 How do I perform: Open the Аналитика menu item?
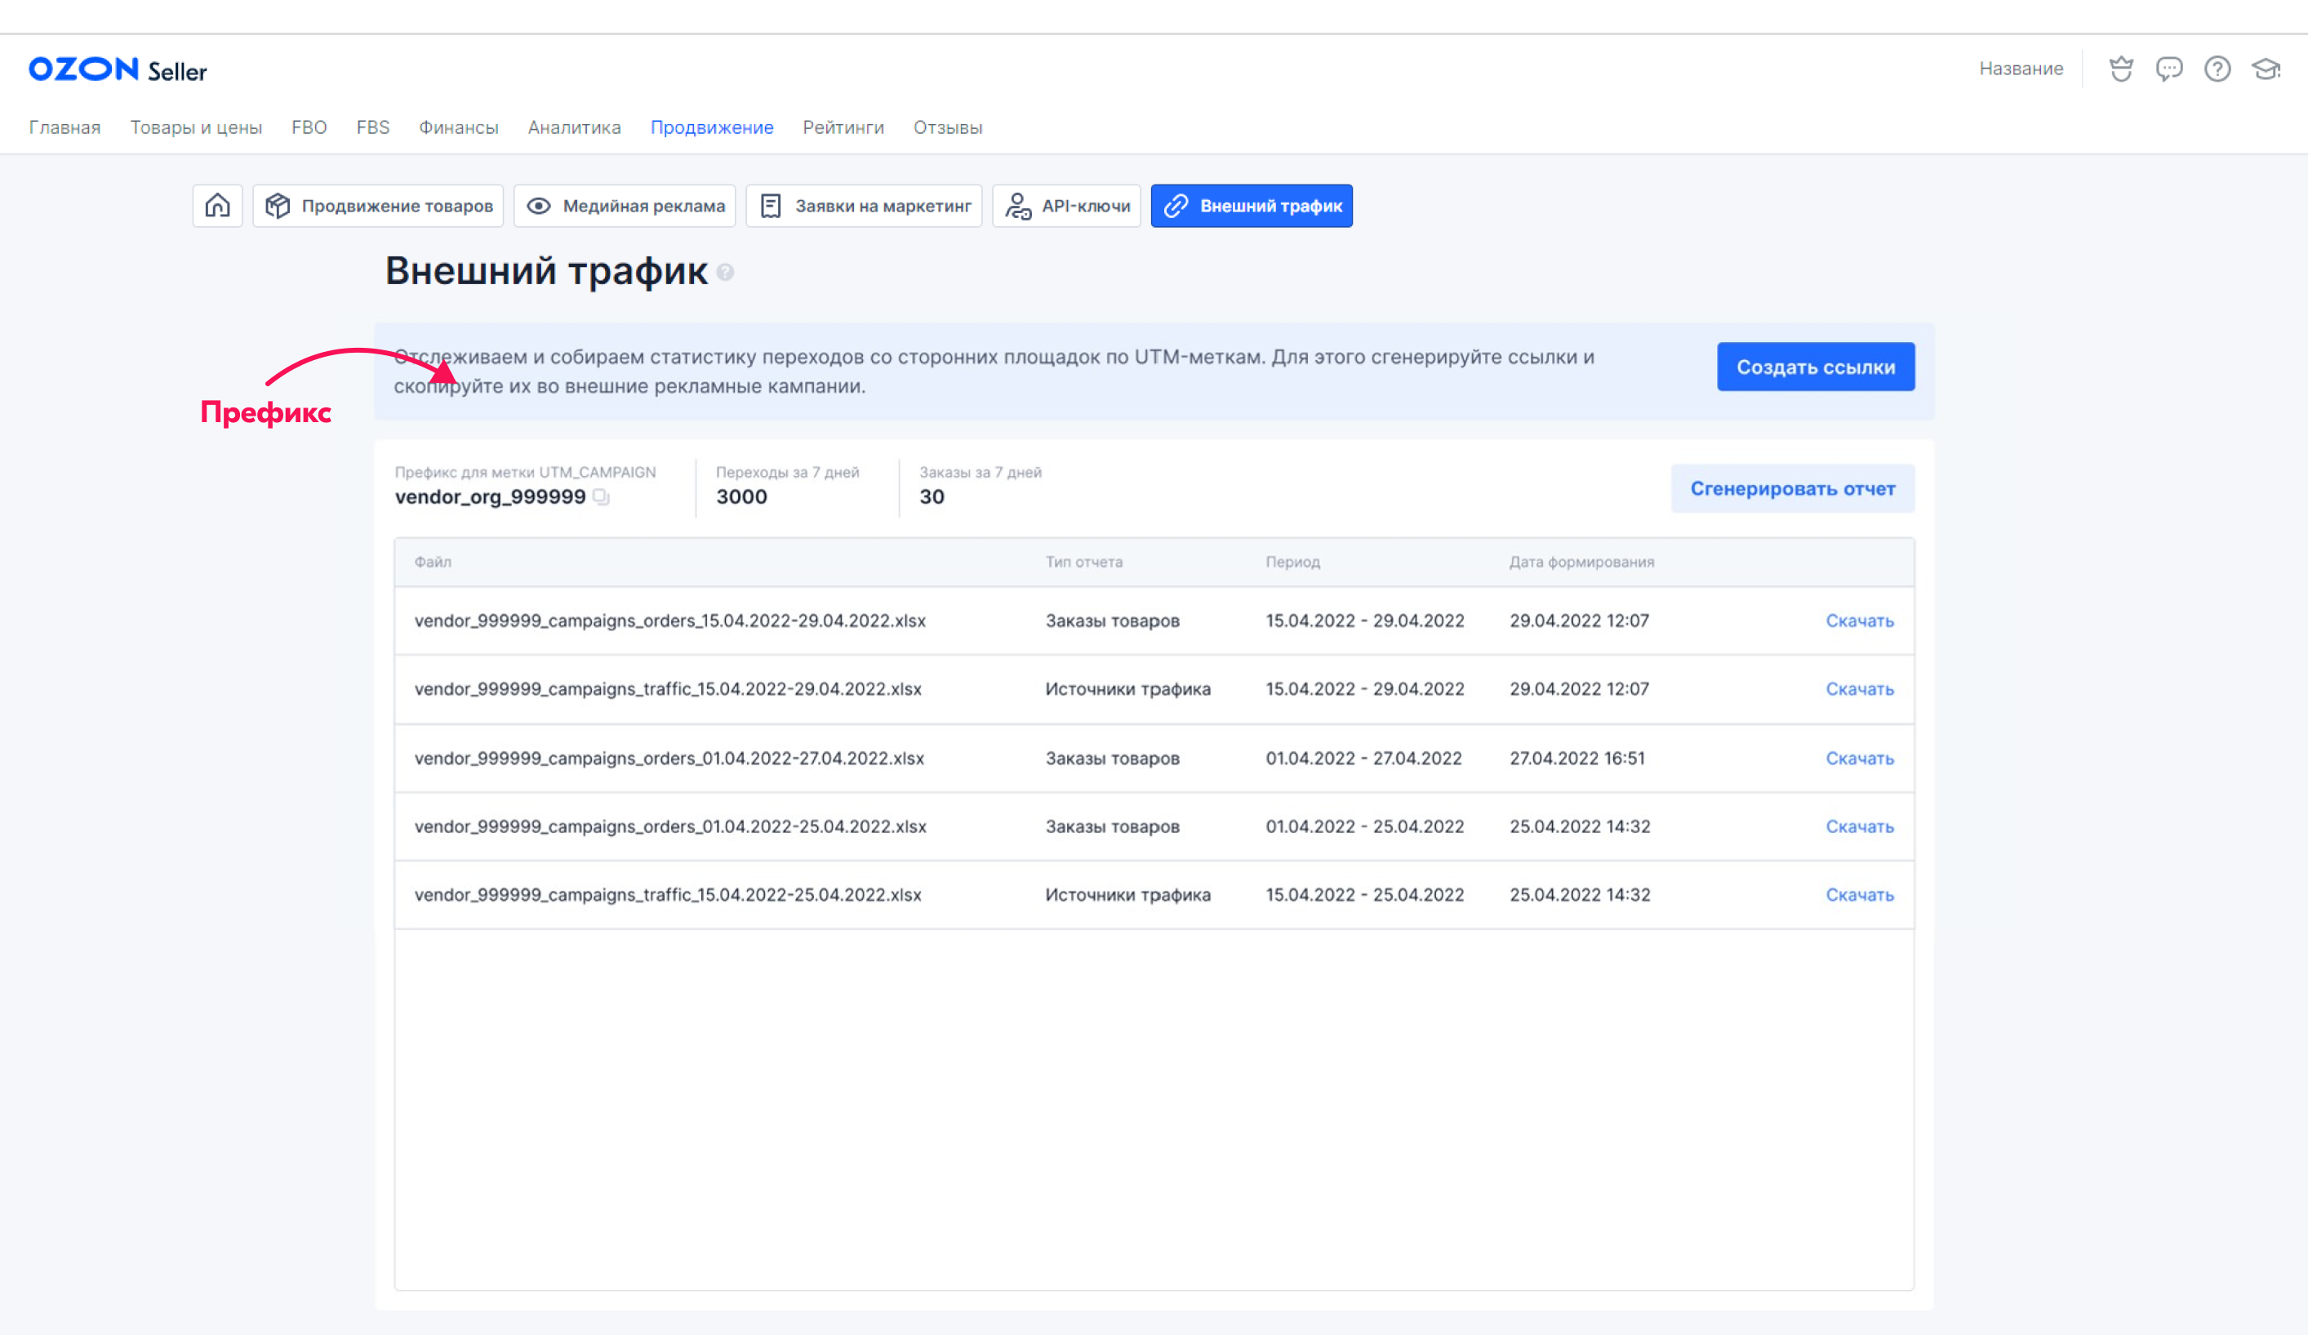click(574, 127)
